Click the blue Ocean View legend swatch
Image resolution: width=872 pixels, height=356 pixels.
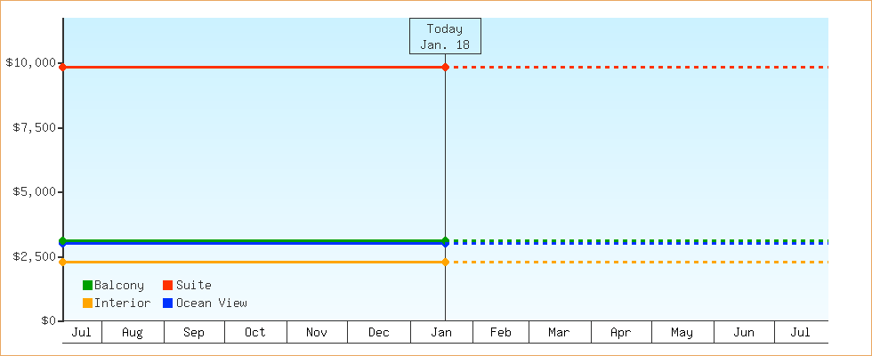pos(168,303)
